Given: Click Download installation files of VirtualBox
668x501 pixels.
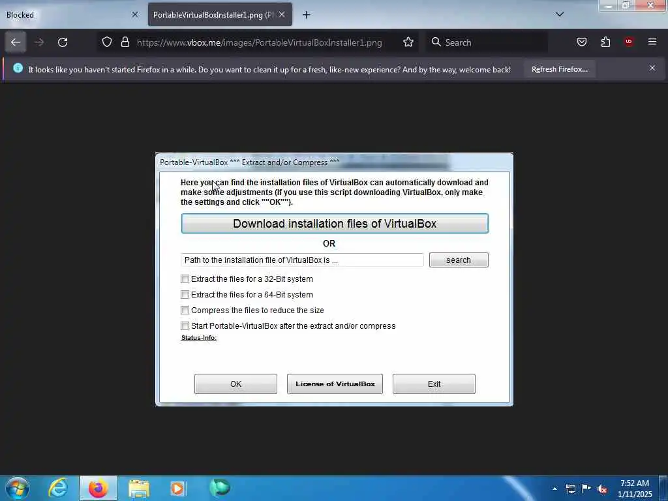Looking at the screenshot, I should [x=335, y=224].
